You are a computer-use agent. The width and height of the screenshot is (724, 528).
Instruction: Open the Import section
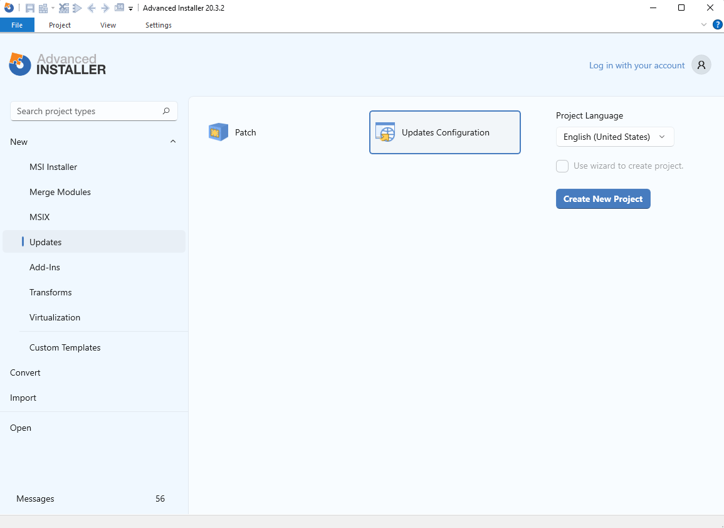tap(94, 398)
